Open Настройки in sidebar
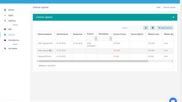182x102 pixels. click(13, 48)
